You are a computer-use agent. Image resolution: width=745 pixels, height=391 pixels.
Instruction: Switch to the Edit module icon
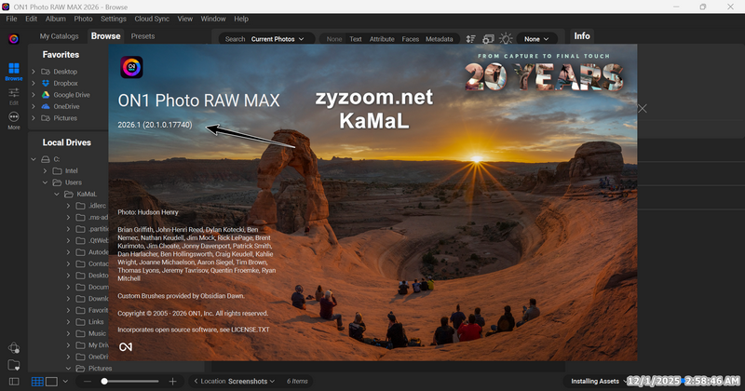tap(14, 94)
